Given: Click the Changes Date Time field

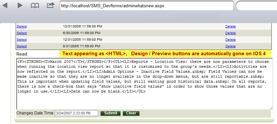Looking at the screenshot, I should click(x=77, y=113).
